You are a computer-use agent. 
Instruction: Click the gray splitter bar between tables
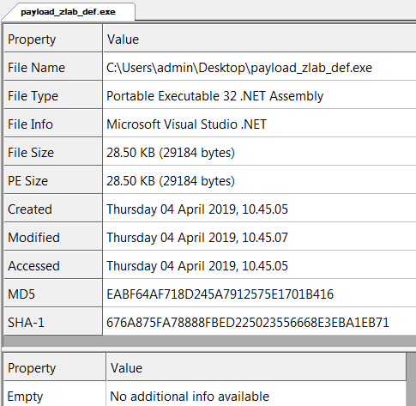[x=209, y=342]
